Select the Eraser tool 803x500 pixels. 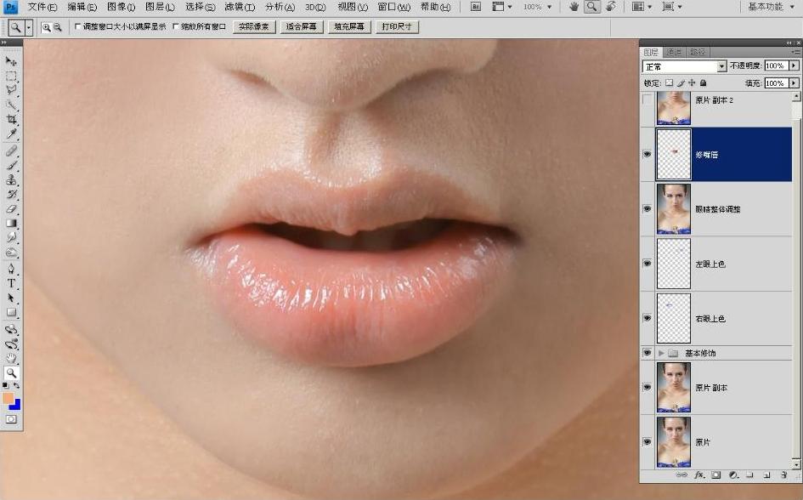[11, 209]
